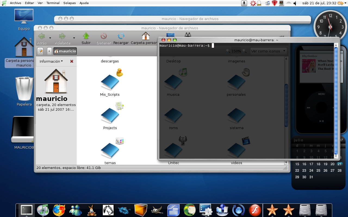Image resolution: width=348 pixels, height=217 pixels.
Task: Click the path bar left scroll arrow
Action: 49,51
